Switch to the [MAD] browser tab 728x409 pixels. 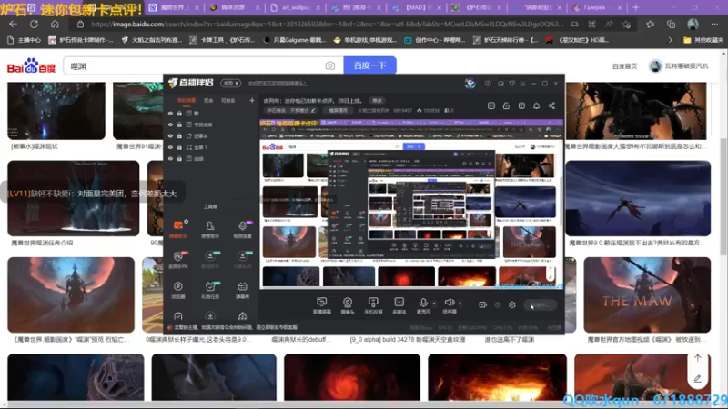(415, 7)
